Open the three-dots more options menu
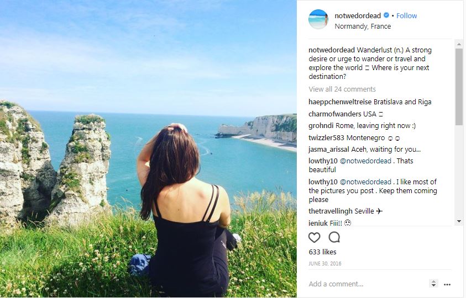This screenshot has height=298, width=466. (x=447, y=284)
